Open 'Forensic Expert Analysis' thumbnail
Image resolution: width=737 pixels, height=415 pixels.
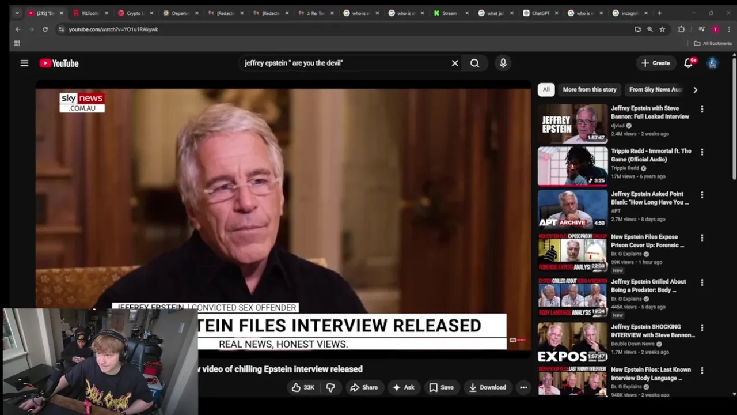click(x=572, y=252)
